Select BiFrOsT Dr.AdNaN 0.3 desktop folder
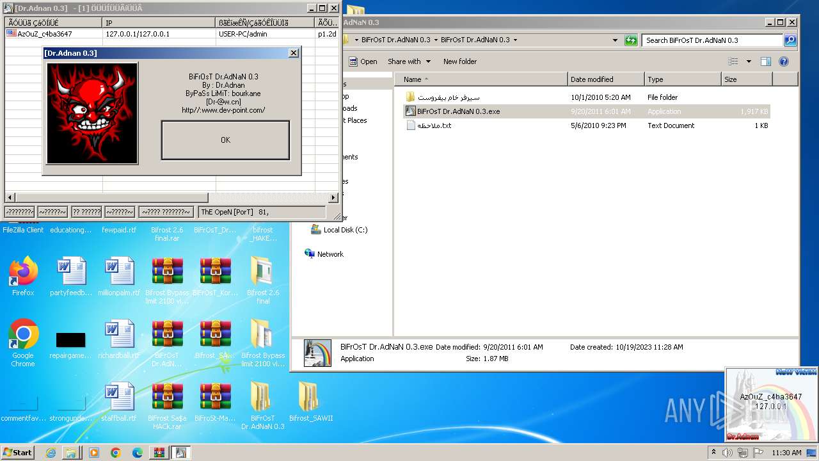 263,406
